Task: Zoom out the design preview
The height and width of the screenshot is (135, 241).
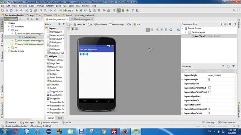Action: pyautogui.click(x=162, y=30)
